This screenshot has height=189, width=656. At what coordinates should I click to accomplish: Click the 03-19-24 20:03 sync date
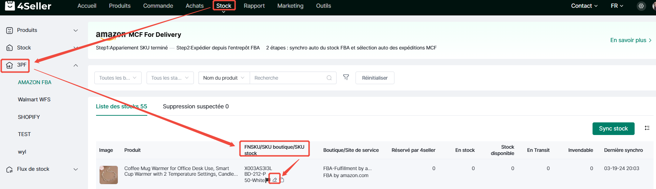[622, 169]
